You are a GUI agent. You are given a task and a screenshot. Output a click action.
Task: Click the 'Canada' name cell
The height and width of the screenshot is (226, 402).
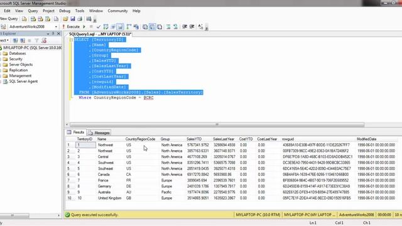click(104, 175)
